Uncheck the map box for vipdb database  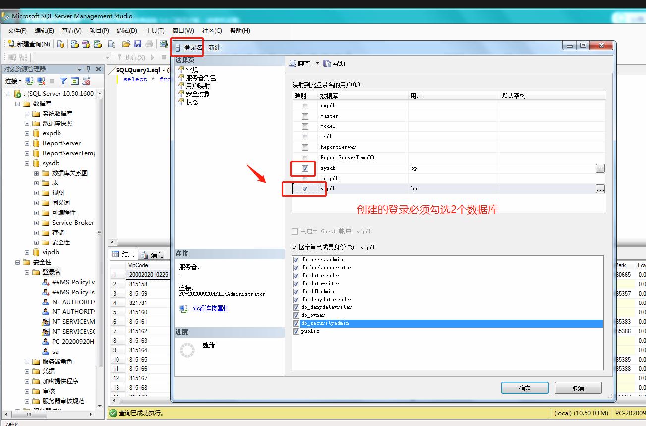305,189
